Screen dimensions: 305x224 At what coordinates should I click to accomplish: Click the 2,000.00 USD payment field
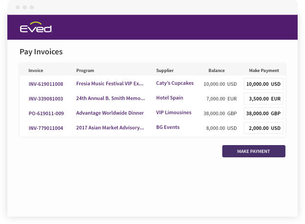tap(263, 128)
